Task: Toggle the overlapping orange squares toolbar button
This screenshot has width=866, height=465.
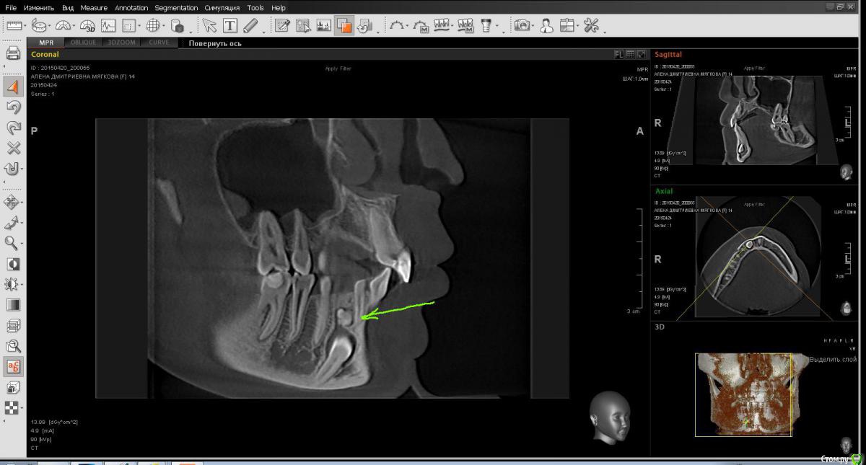Action: tap(344, 26)
